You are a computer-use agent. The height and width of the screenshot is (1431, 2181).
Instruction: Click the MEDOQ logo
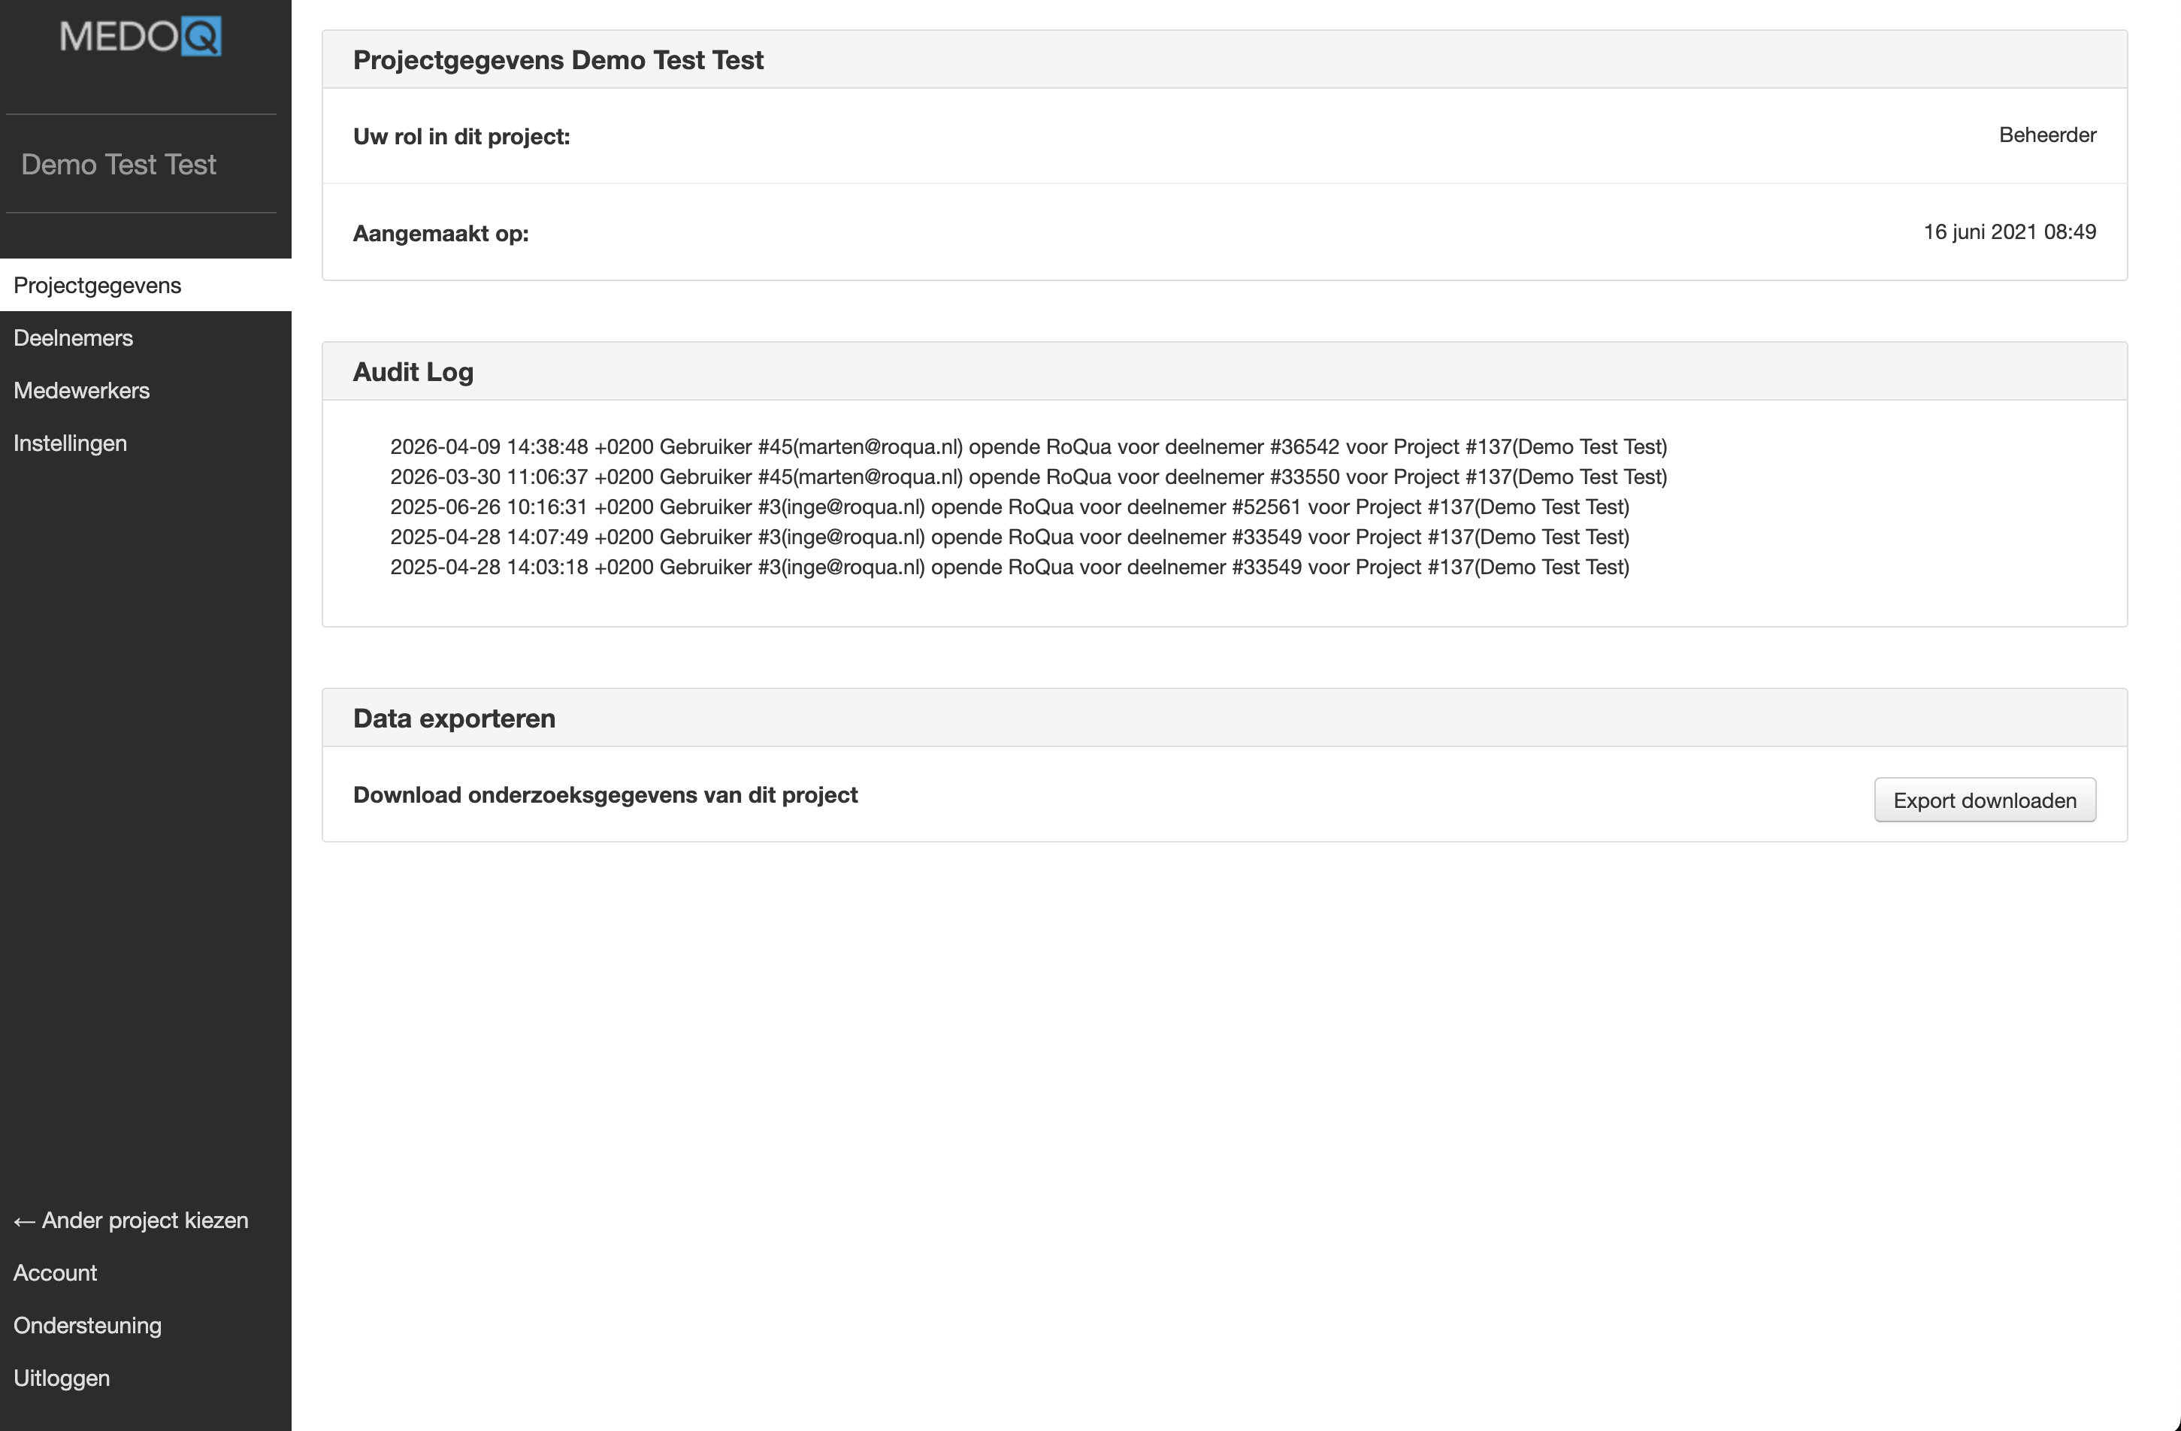[141, 37]
